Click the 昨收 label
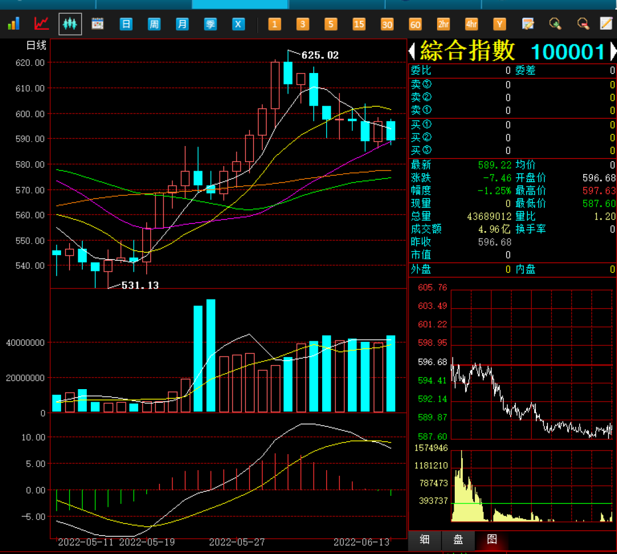Screen dimensions: 617x554 tap(421, 242)
